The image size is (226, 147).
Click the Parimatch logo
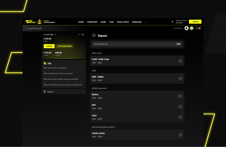(x=31, y=22)
